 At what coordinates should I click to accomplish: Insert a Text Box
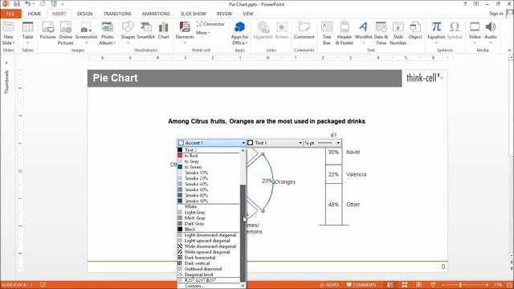[327, 33]
